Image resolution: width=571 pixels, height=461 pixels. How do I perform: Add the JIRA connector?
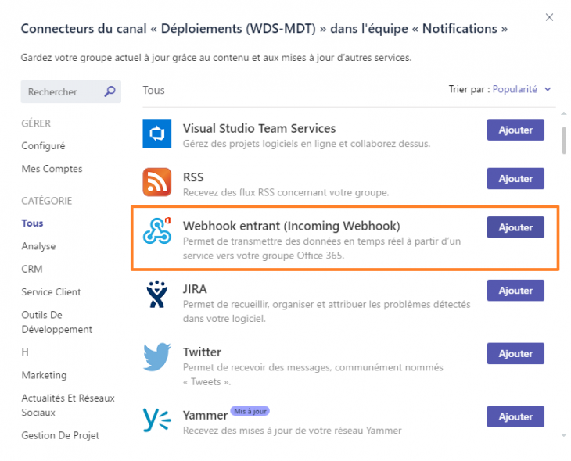click(515, 291)
